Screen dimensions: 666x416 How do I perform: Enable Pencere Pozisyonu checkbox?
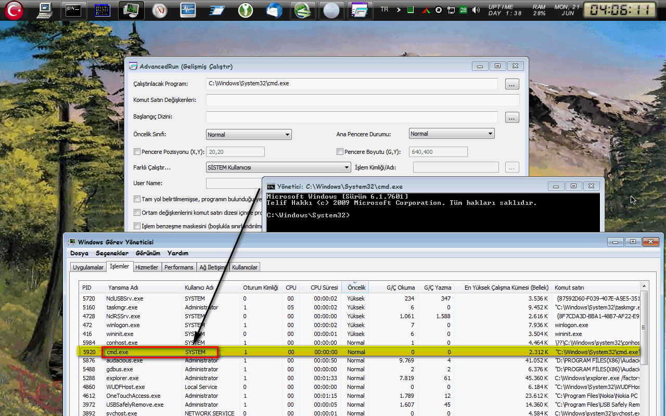(x=137, y=152)
